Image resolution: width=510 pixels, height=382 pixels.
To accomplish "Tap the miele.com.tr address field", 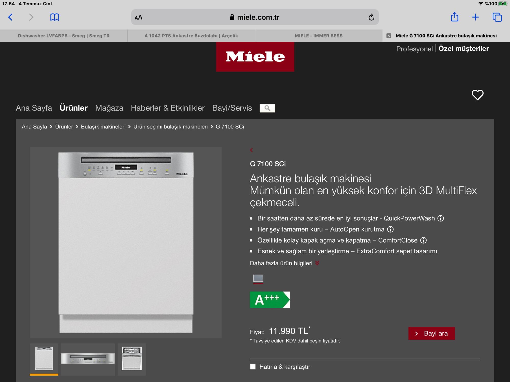I will [x=255, y=17].
